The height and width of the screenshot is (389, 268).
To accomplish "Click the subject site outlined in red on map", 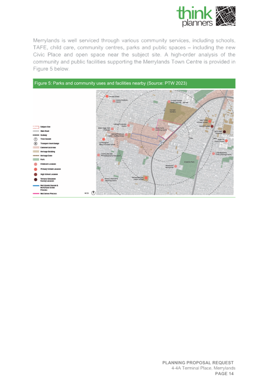I will tap(167, 135).
